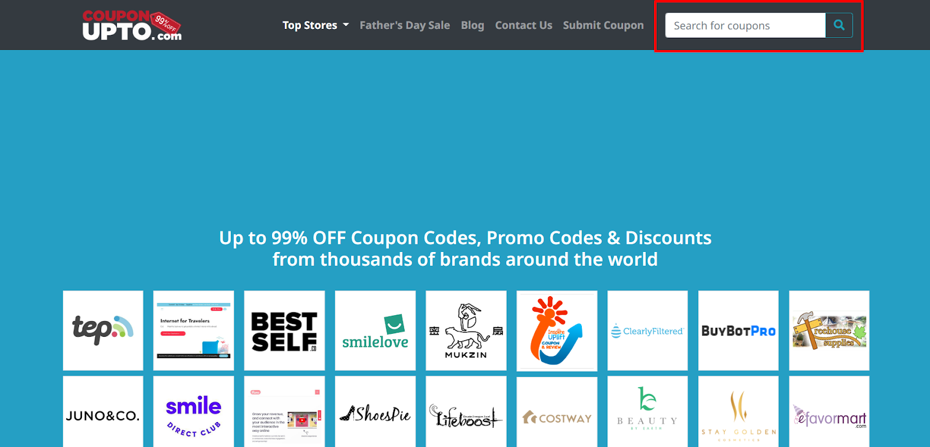Open the Father's Day Sale menu item
The height and width of the screenshot is (447, 930).
[405, 25]
